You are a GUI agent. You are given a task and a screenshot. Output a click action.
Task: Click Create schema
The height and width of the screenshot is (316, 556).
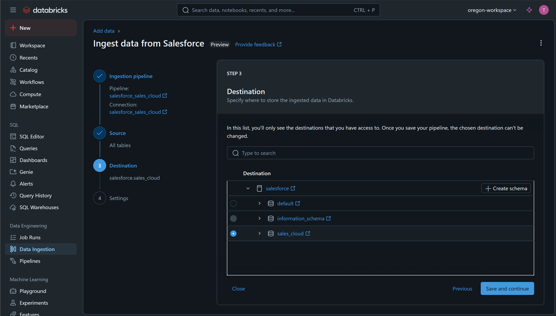click(506, 188)
